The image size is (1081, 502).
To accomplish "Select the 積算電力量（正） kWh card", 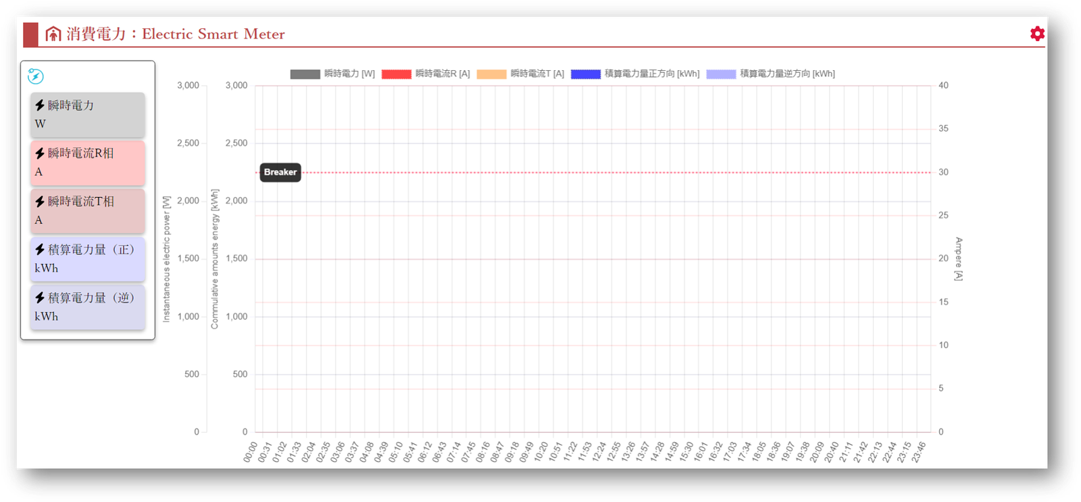I will coord(88,259).
